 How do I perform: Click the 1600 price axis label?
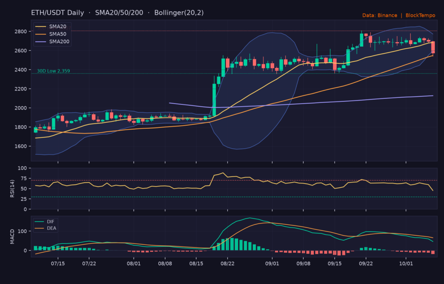pos(21,147)
